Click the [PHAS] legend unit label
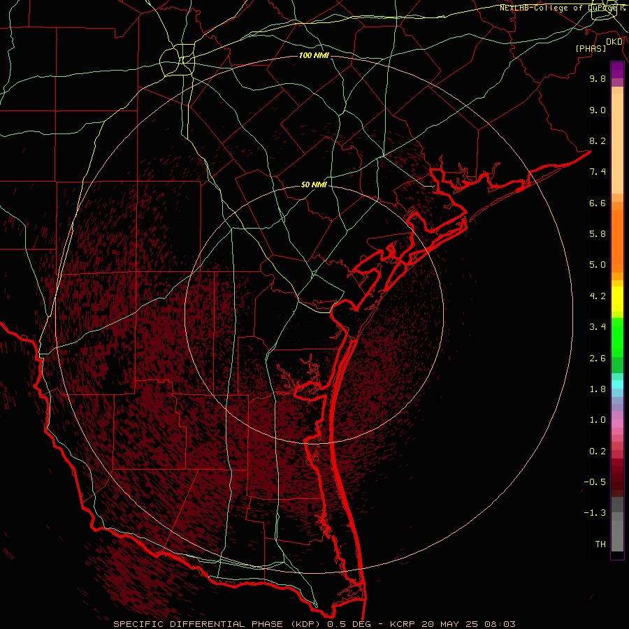Viewport: 629px width, 629px height. [x=591, y=49]
